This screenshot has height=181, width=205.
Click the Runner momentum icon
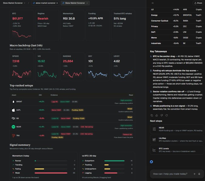[x=13, y=161]
